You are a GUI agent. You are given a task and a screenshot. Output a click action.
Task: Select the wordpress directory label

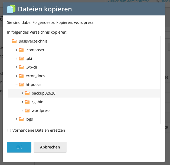pyautogui.click(x=41, y=111)
